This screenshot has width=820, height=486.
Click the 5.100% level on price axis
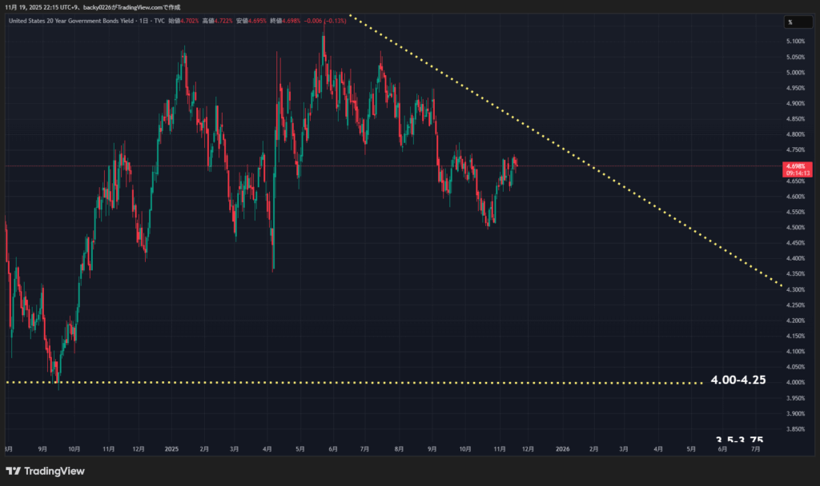click(x=795, y=42)
